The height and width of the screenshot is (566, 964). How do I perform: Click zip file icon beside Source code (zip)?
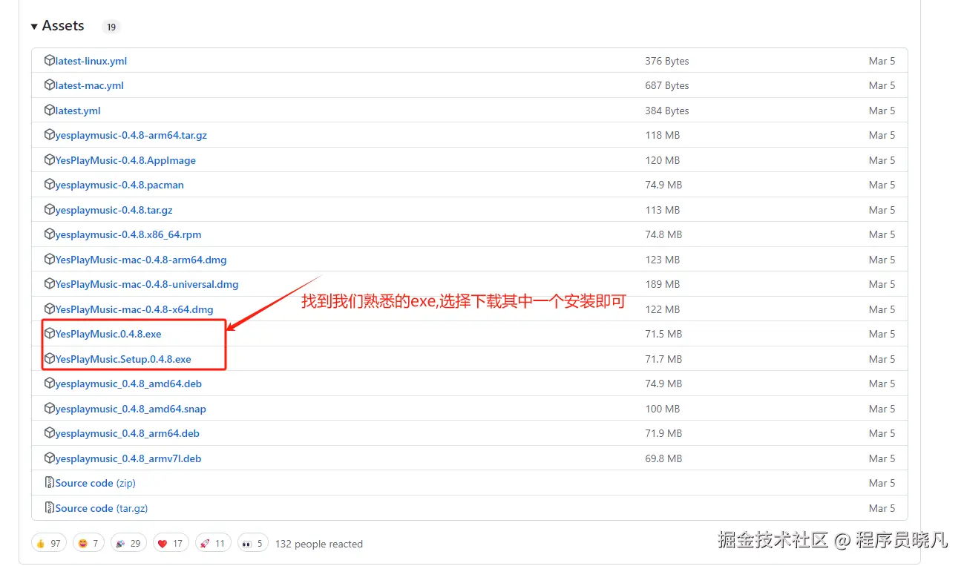(x=50, y=483)
